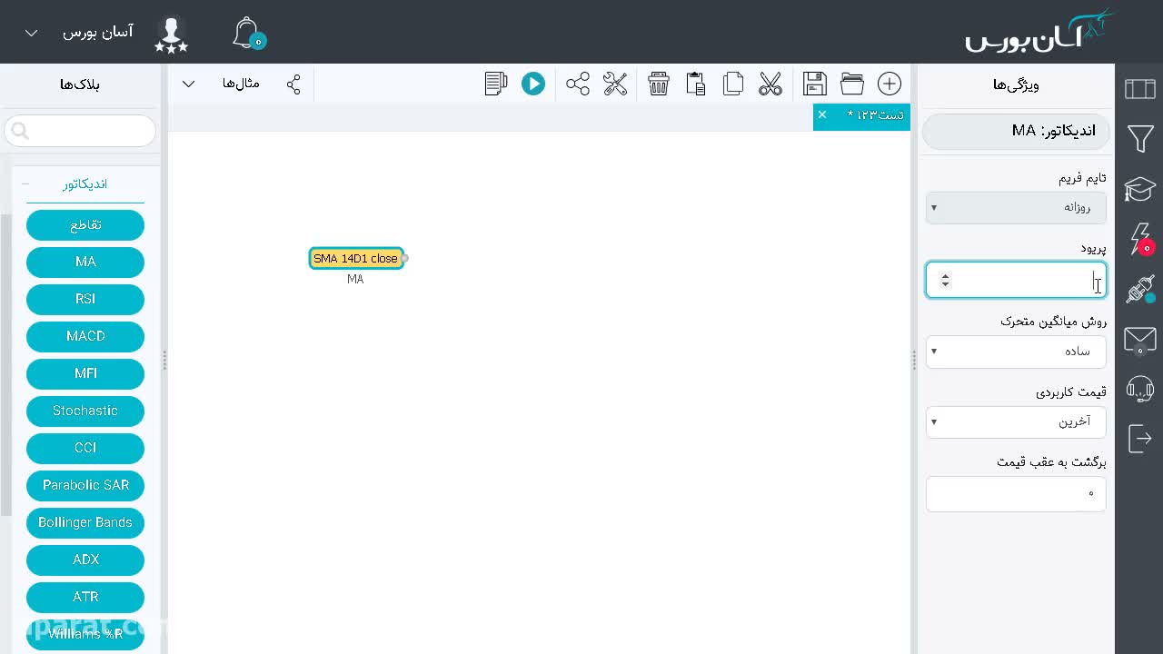Screen dimensions: 1163x654
Task: Click the notification bell icon
Action: [247, 33]
